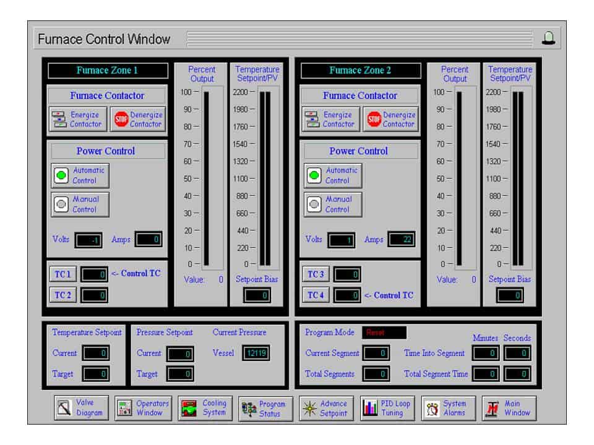594x445 pixels.
Task: Open PID Loop Tuning
Action: 387,409
